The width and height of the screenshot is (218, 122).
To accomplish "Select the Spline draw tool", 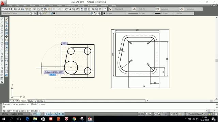I will coord(2,47).
